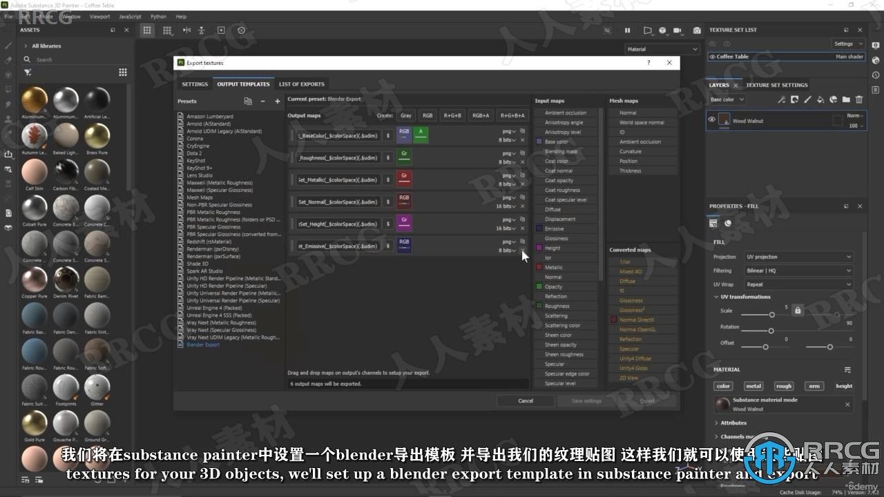Collapse the UV transformations section
This screenshot has height=497, width=884.
tap(716, 297)
